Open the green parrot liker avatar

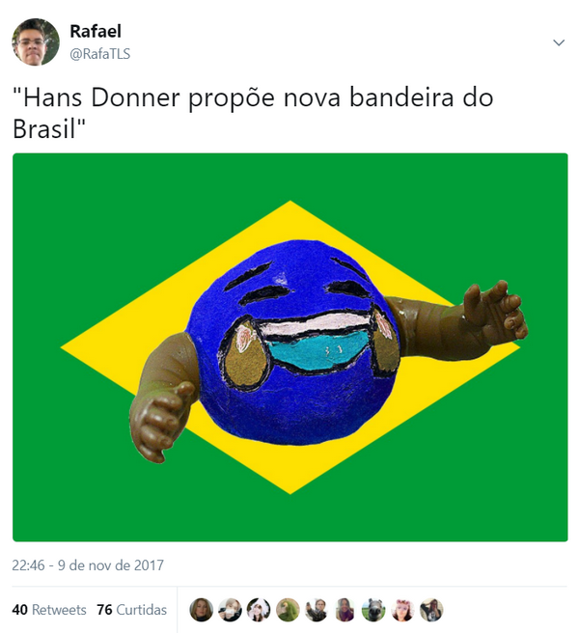tap(288, 610)
